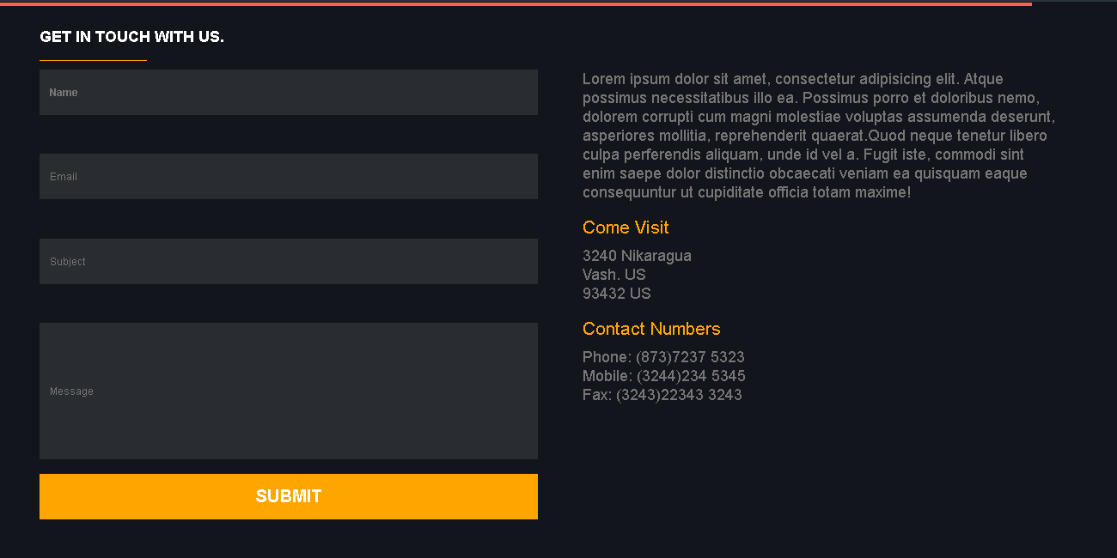This screenshot has width=1117, height=558.
Task: Click the unfilled gray end of top bar
Action: pyautogui.click(x=1074, y=2)
